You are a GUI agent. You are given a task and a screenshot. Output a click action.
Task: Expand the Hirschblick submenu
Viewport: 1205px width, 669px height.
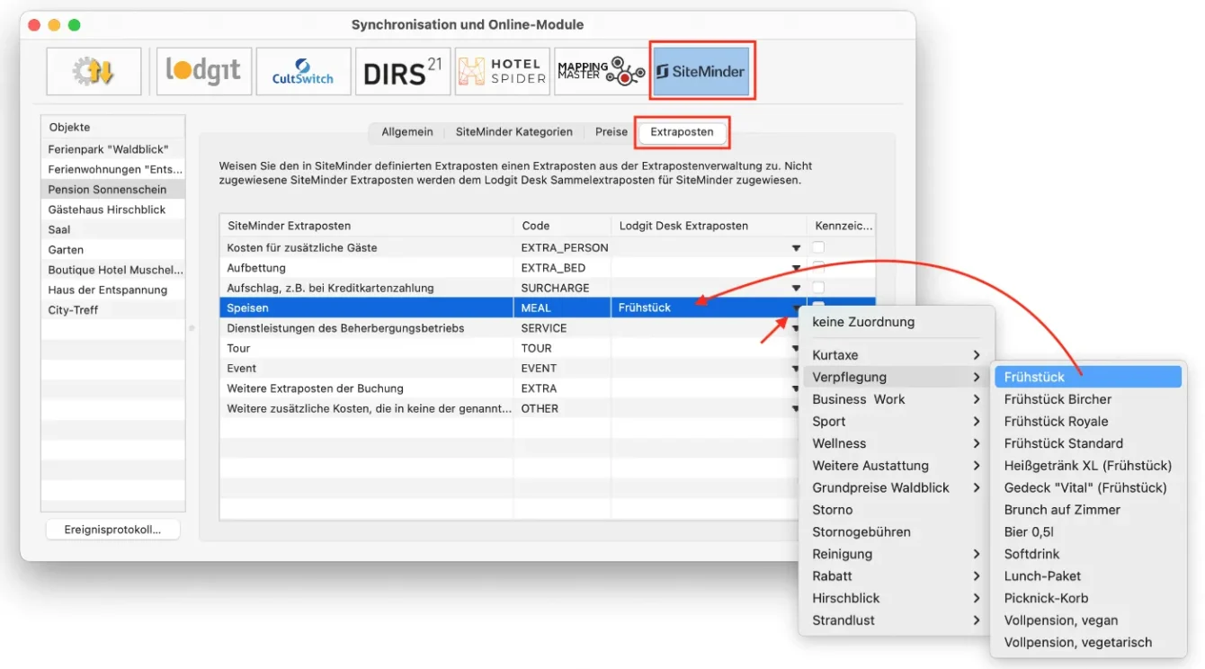click(x=897, y=598)
